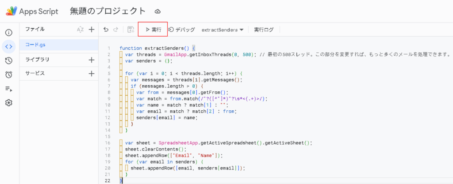The image size is (453, 184).
Task: Open the Executions list icon in sidebar
Action: (x=9, y=89)
